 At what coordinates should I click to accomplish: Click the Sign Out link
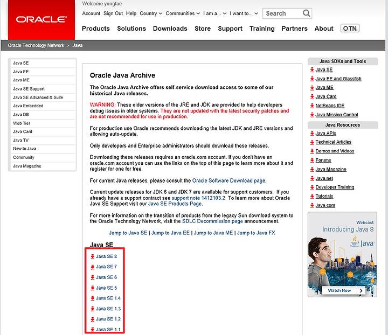(113, 13)
